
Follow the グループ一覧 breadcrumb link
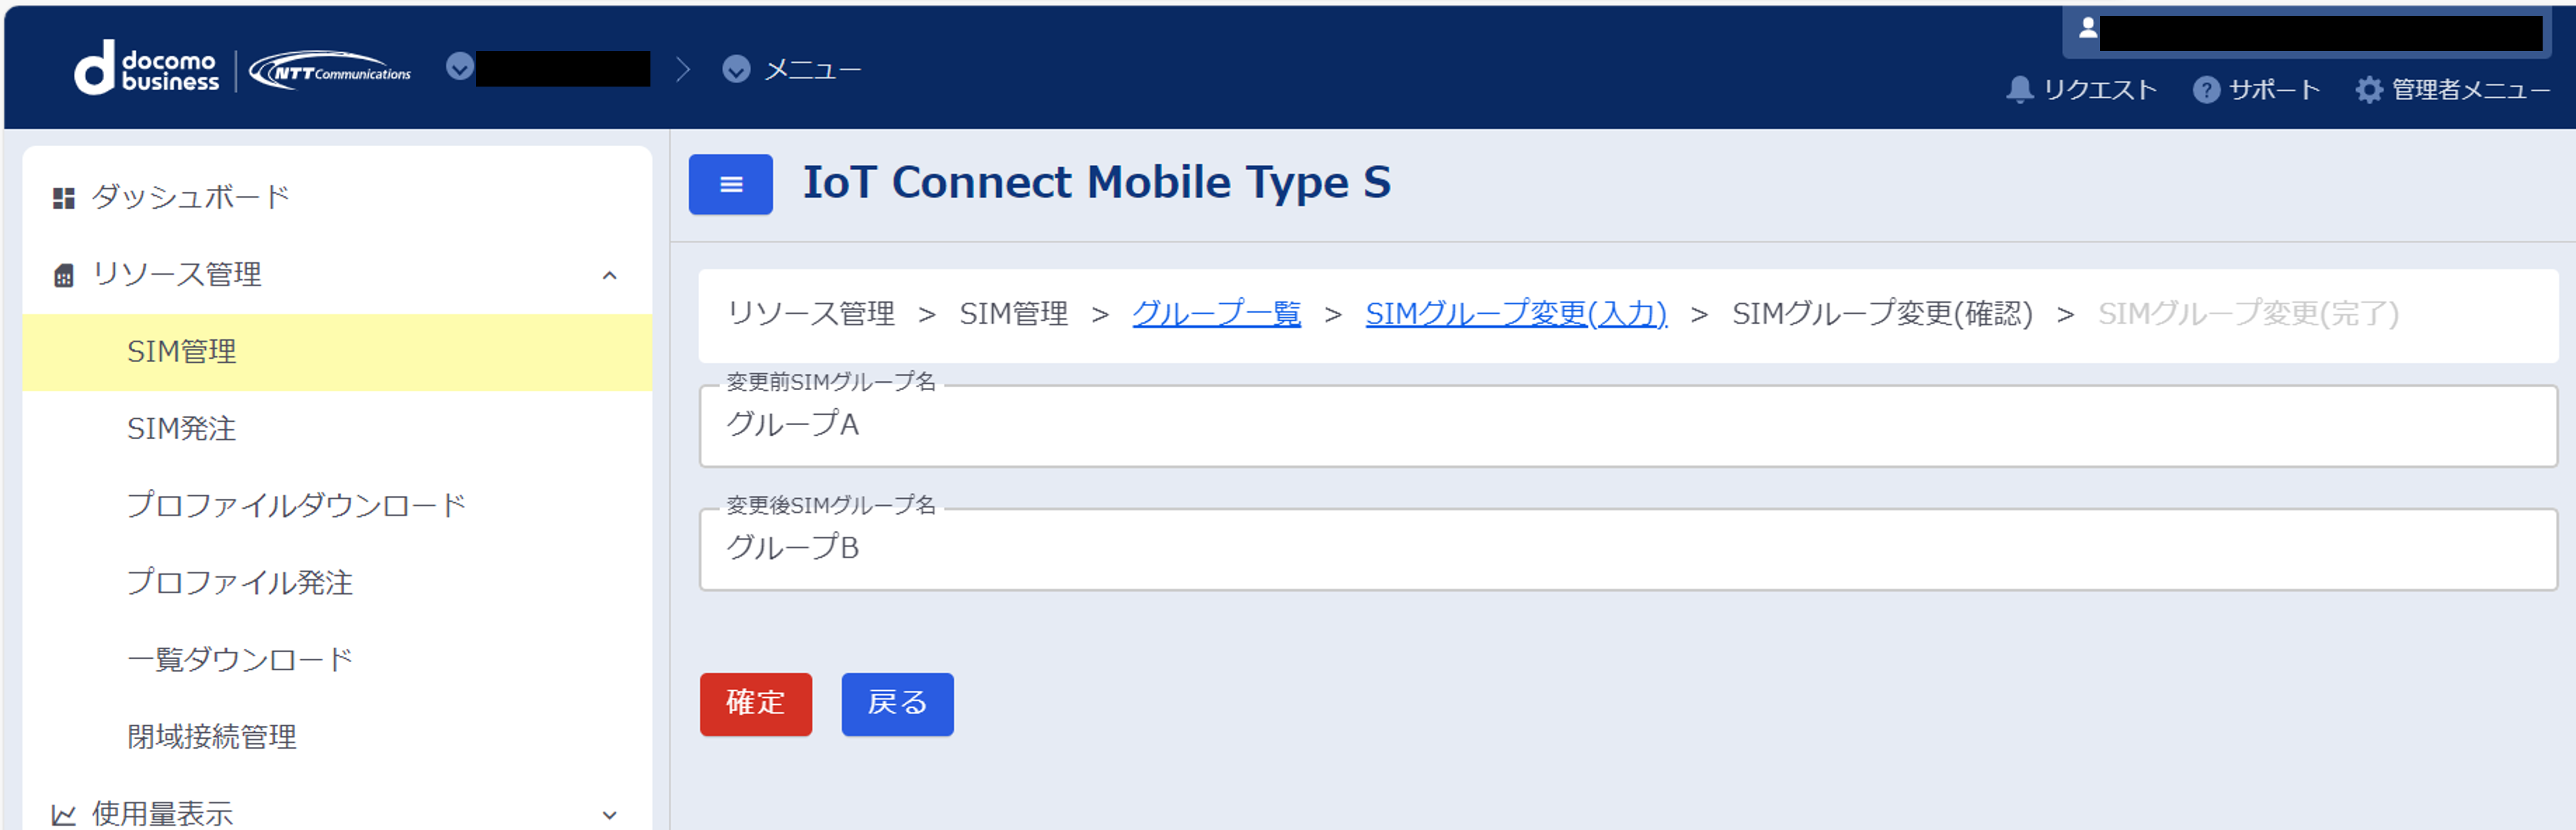1216,314
